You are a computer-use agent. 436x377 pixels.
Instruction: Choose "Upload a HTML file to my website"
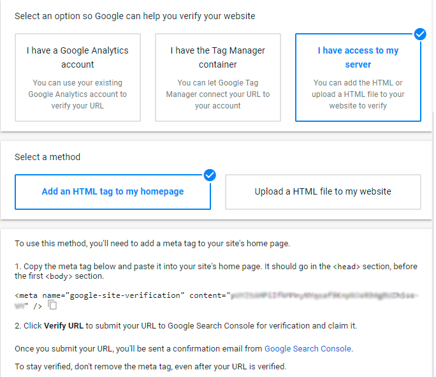tap(323, 191)
